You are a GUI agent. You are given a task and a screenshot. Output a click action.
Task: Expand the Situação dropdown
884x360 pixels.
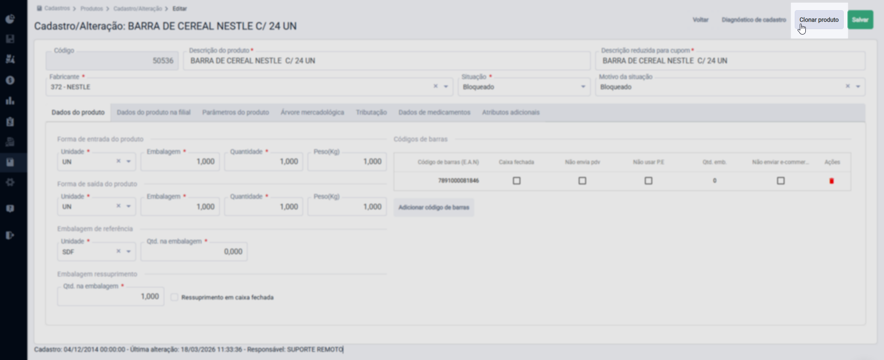tap(524, 87)
